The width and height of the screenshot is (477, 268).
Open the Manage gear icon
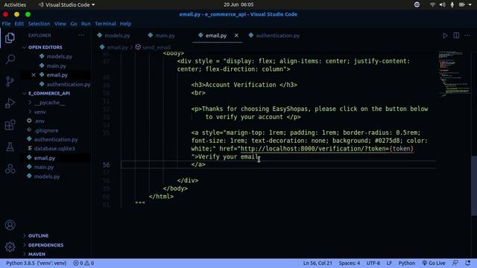click(10, 246)
